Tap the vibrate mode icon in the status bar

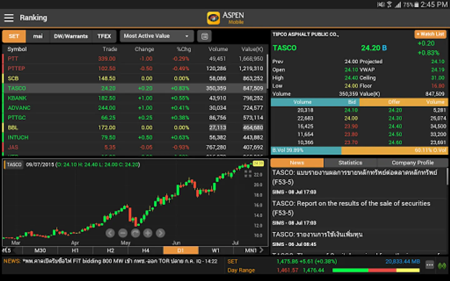(x=381, y=4)
